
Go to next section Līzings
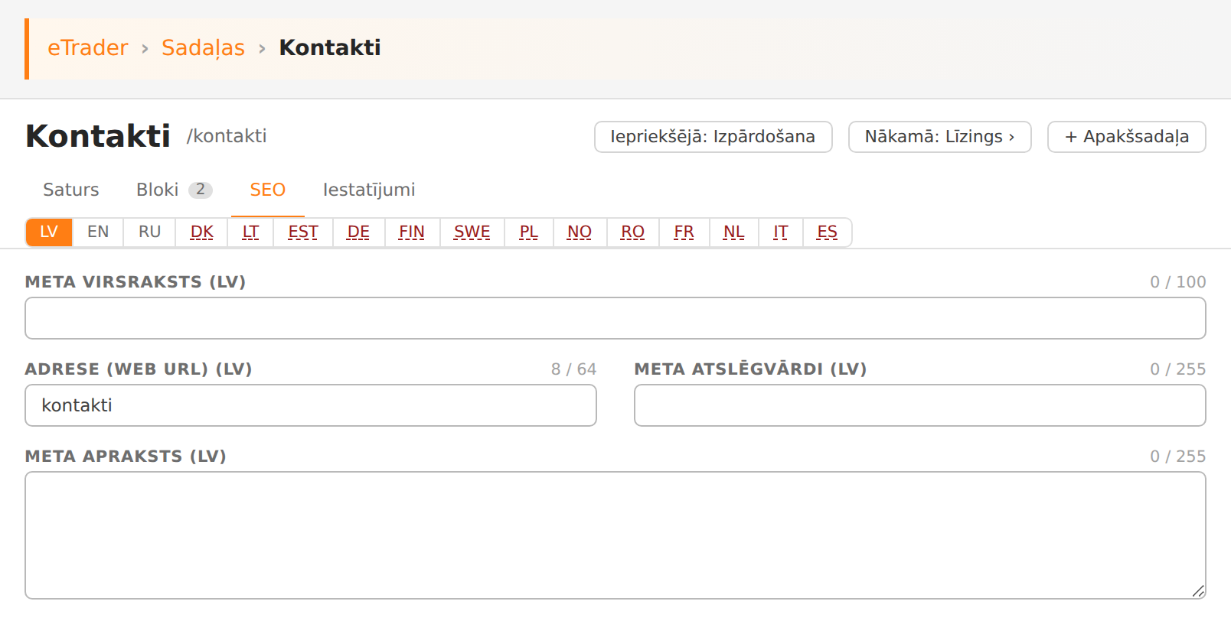(x=939, y=137)
